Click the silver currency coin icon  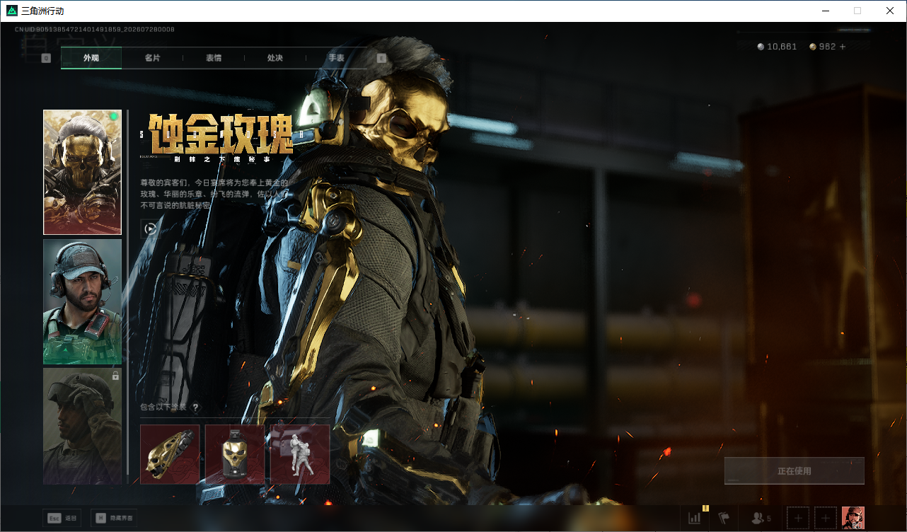pos(761,47)
